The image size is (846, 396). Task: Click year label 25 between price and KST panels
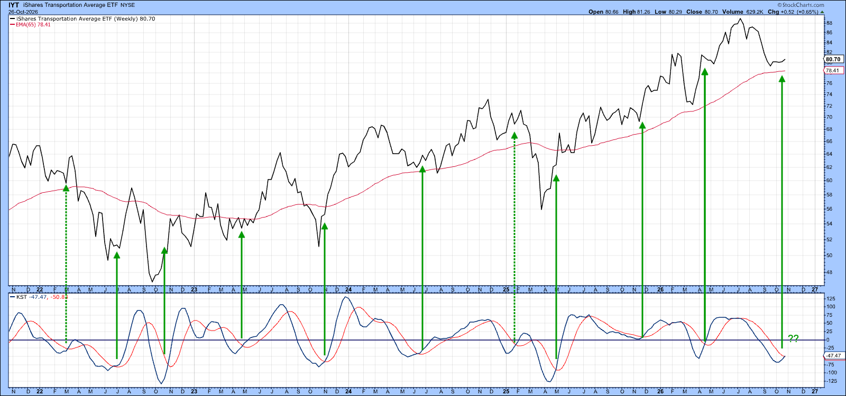[506, 289]
